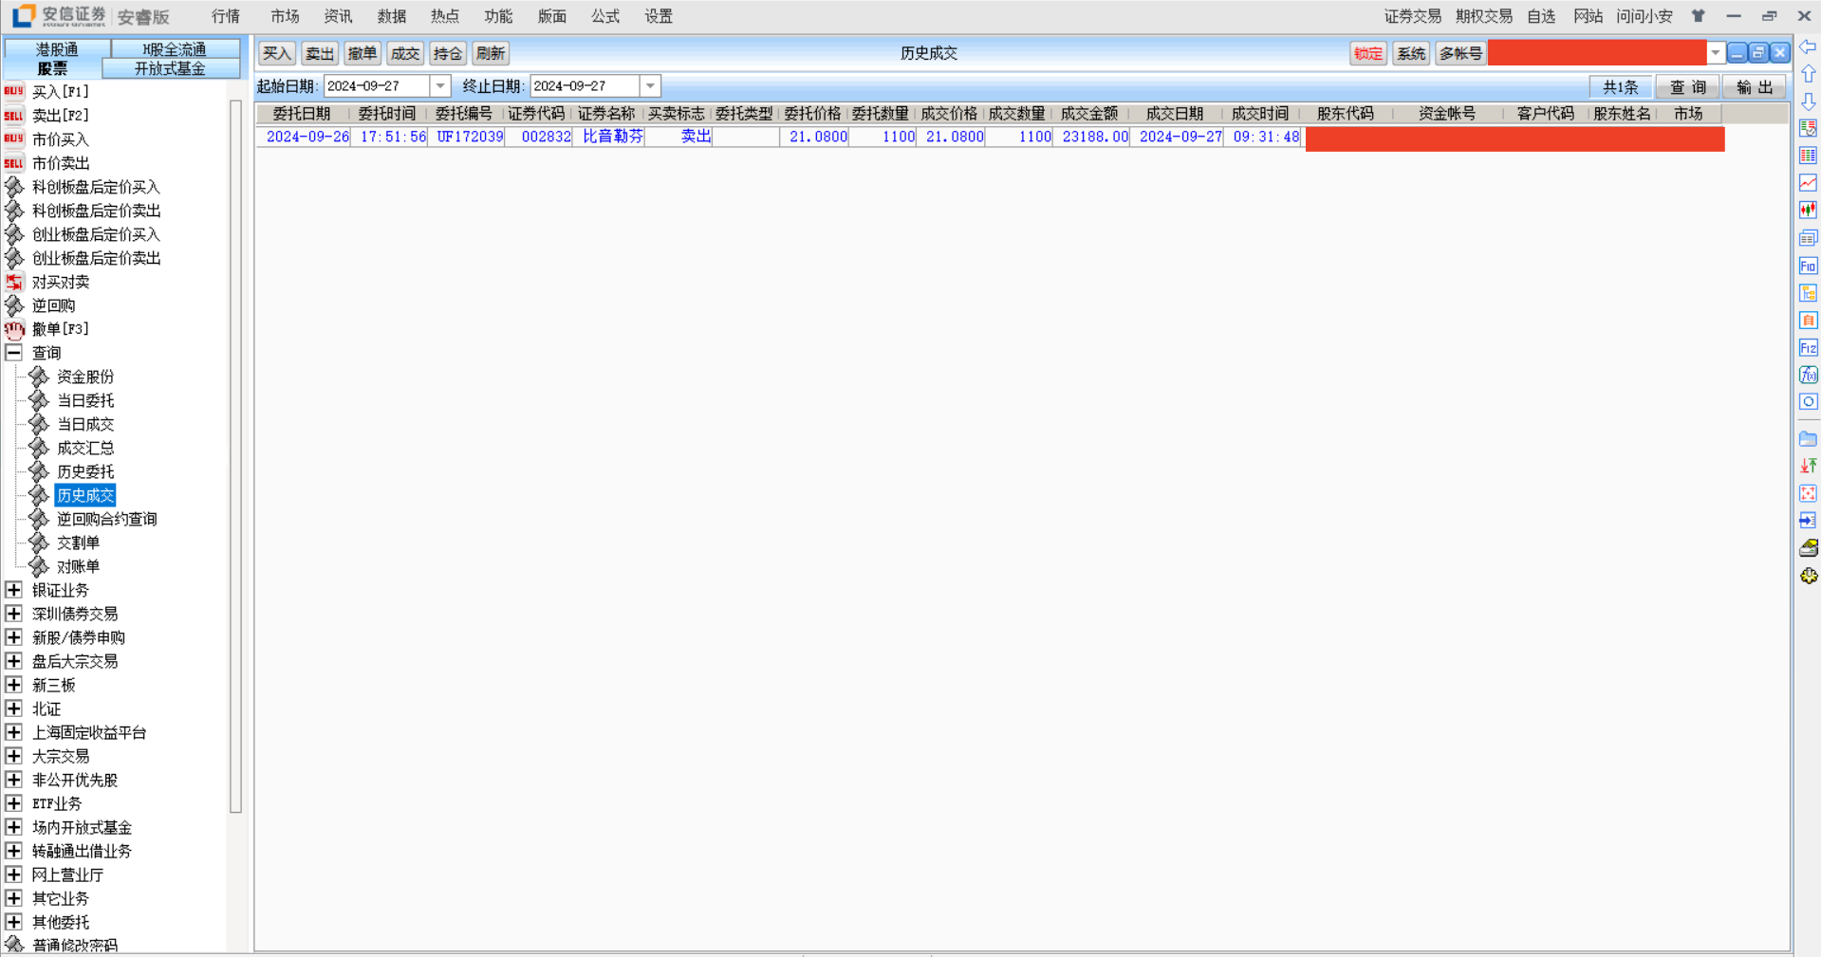Open the 起始日期 date dropdown
This screenshot has height=957, width=1821.
(440, 86)
